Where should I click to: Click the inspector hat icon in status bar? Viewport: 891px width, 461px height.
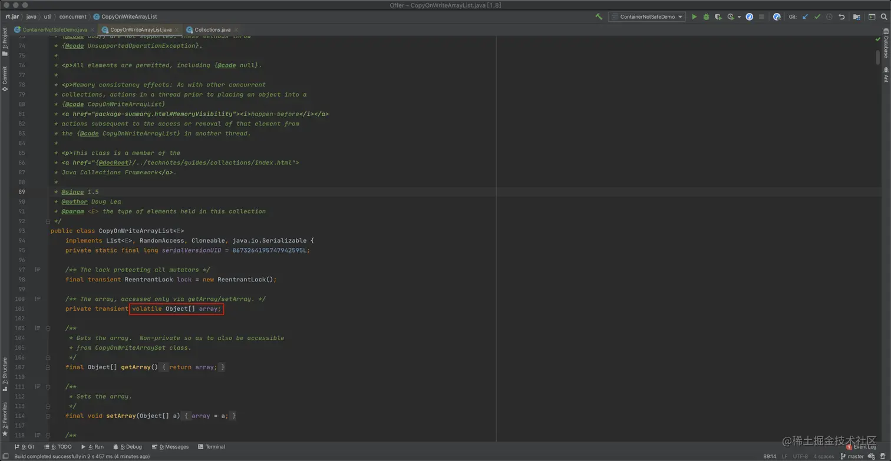point(883,456)
